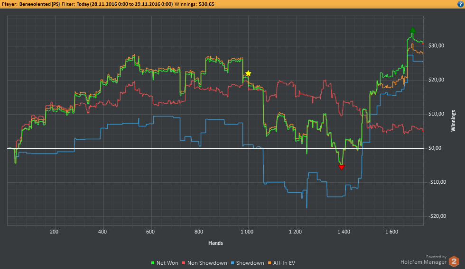This screenshot has width=465, height=269.
Task: Click the 1 200 hands axis label
Action: point(295,232)
